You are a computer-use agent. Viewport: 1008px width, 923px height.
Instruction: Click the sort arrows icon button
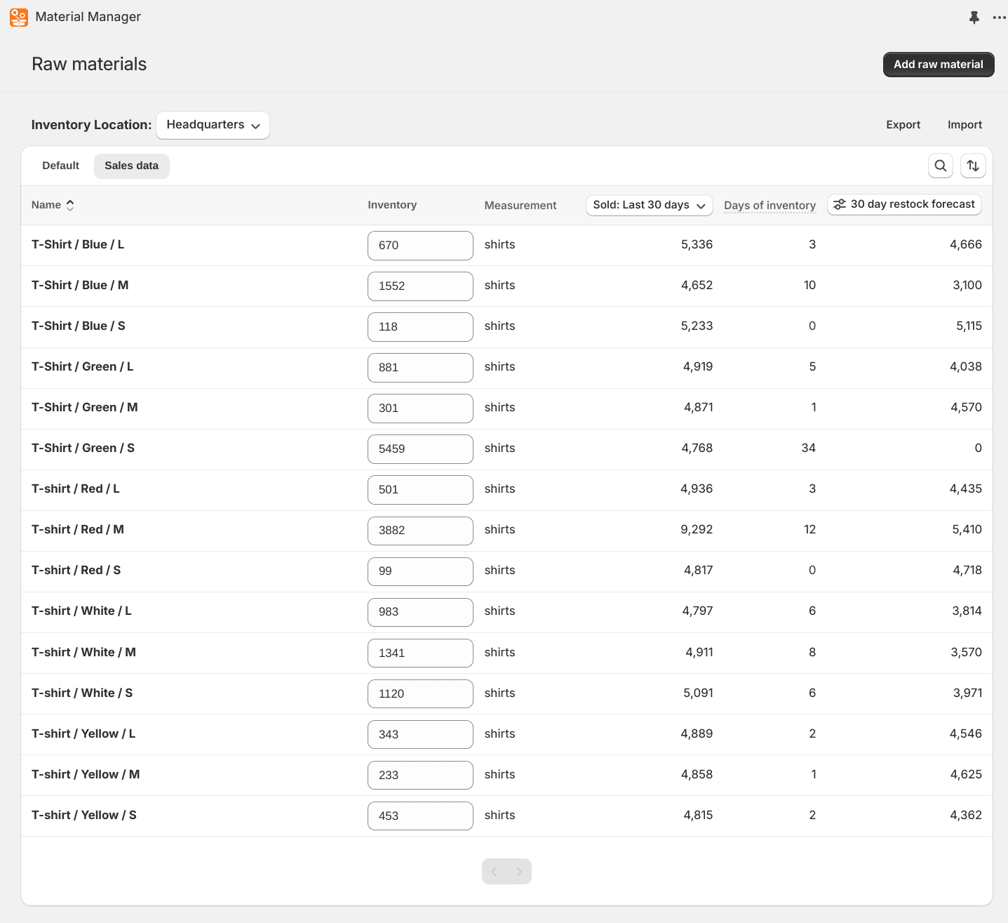973,166
